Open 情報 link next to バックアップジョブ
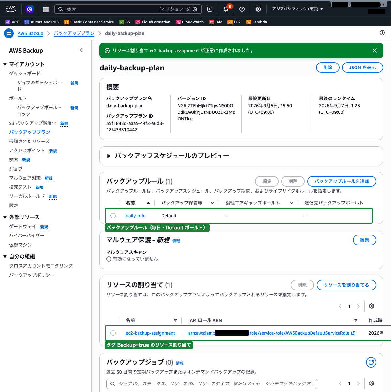The width and height of the screenshot is (391, 392). (180, 363)
